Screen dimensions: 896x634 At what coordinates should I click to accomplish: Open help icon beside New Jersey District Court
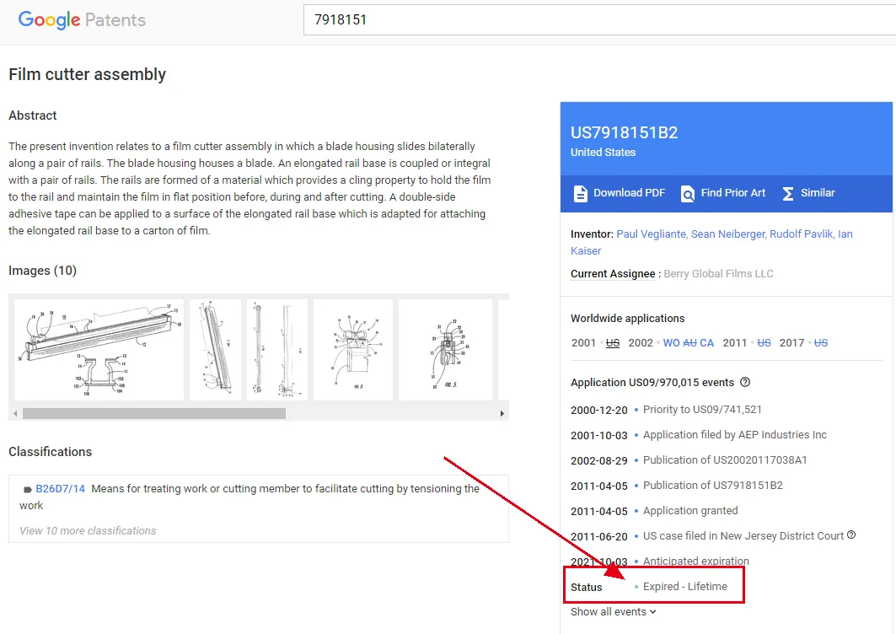click(851, 535)
